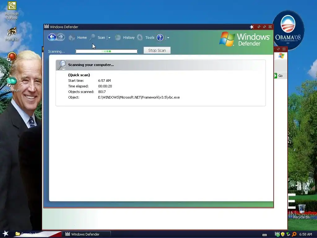This screenshot has height=238, width=317.
Task: Open the MyPal 68 desktop shortcut
Action: (12, 34)
